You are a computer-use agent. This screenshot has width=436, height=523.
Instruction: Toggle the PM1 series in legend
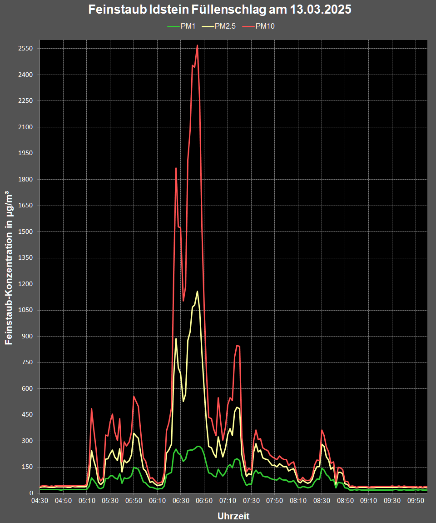point(188,26)
